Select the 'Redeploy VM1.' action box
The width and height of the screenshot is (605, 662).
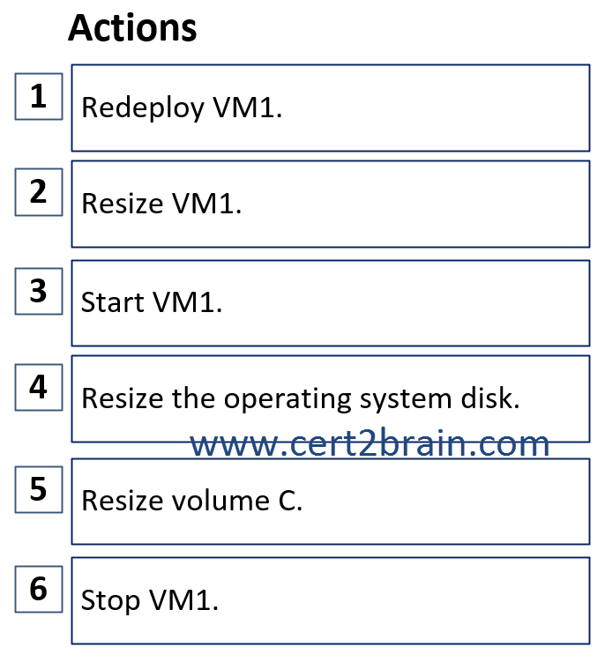click(331, 108)
